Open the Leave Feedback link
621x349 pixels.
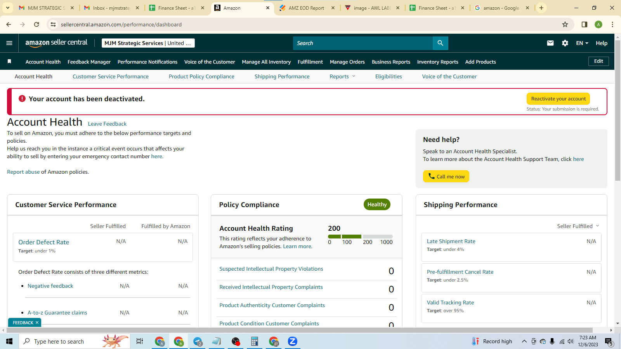[x=107, y=124]
